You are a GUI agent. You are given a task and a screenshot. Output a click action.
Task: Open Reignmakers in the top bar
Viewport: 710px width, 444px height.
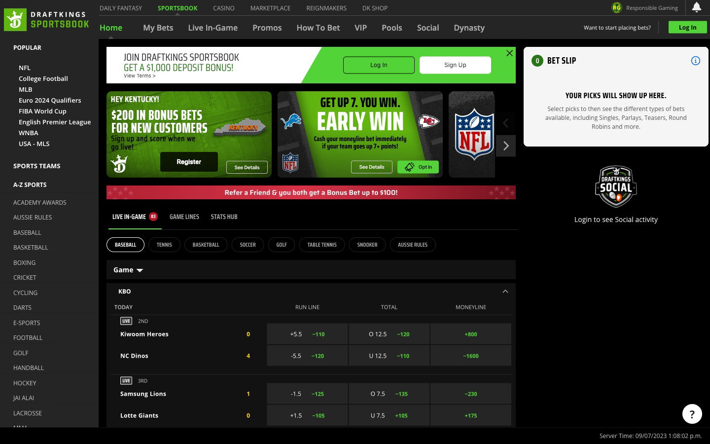point(326,8)
